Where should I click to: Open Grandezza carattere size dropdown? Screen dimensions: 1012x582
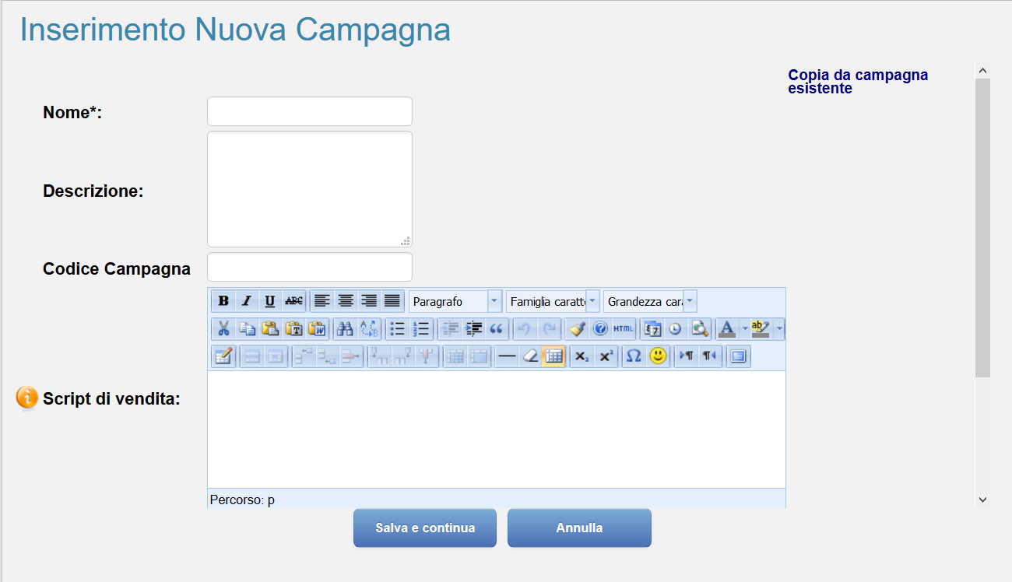[650, 301]
